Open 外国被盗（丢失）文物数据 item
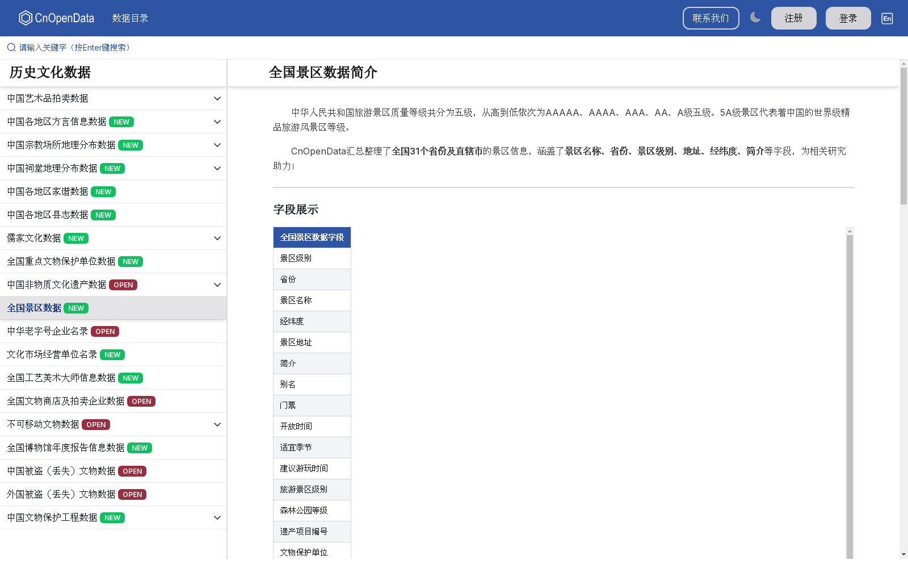 pyautogui.click(x=113, y=494)
